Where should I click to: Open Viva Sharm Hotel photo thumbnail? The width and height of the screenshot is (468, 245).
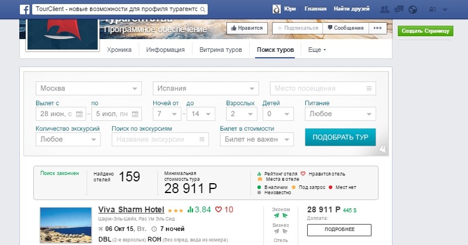(x=66, y=225)
